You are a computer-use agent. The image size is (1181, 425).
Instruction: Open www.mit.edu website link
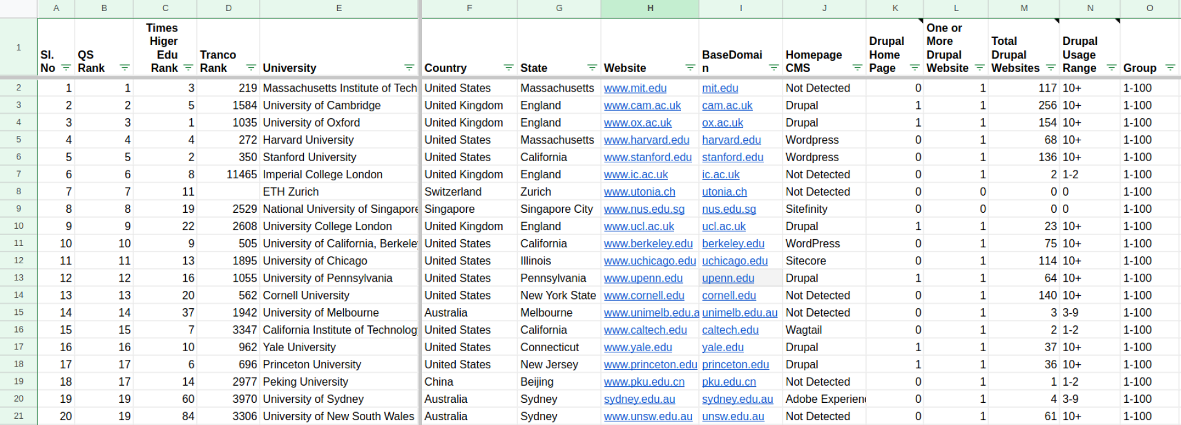(635, 88)
